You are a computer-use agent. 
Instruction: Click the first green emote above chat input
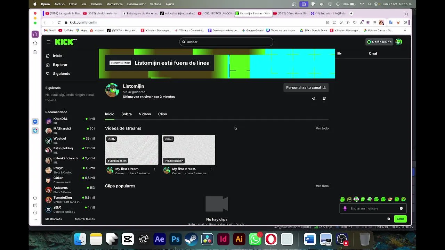click(342, 199)
